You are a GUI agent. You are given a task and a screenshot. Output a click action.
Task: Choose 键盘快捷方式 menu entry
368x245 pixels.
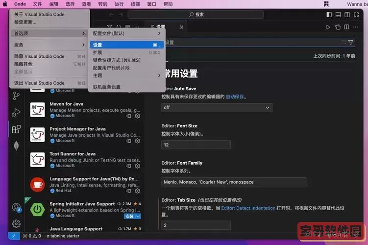point(127,60)
